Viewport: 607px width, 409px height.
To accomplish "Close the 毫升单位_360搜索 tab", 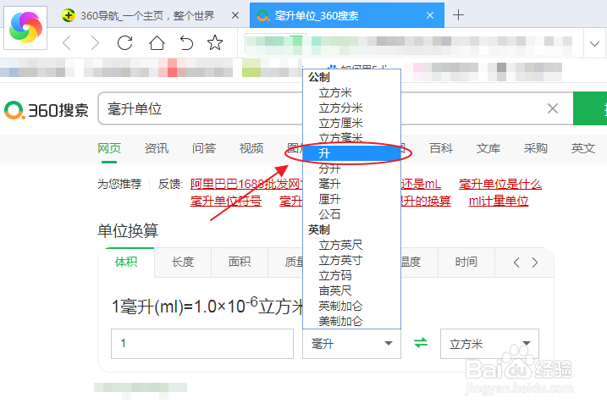I will (x=430, y=15).
